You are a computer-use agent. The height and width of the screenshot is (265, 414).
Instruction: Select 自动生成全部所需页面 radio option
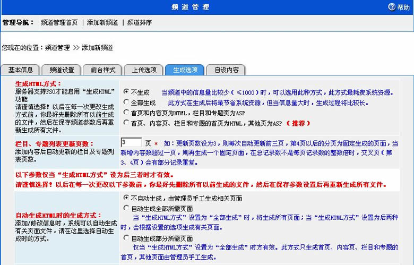[126, 208]
